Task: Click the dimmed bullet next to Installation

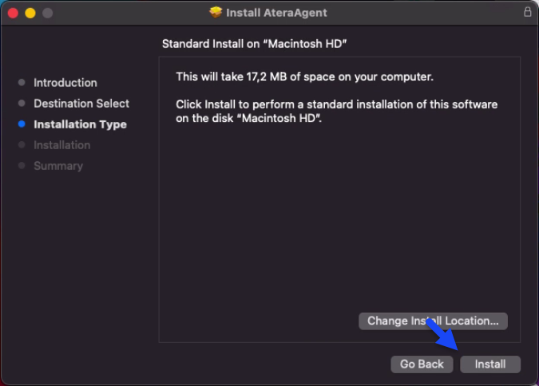Action: [x=22, y=145]
